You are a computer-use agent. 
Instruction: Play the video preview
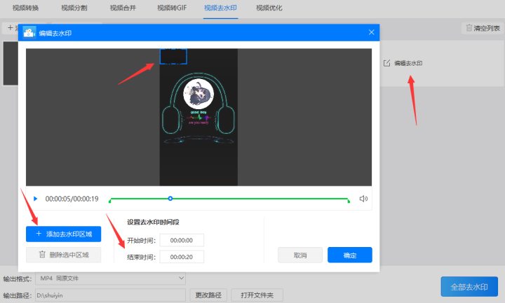(36, 199)
